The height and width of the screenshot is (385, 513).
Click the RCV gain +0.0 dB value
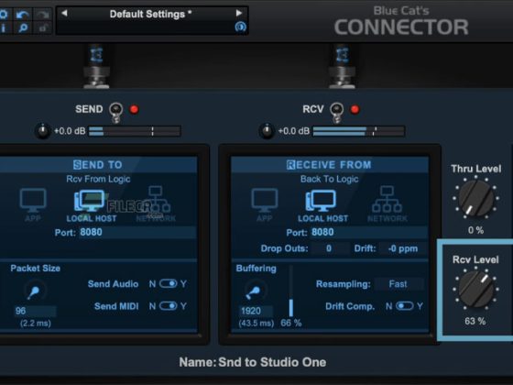(x=293, y=131)
